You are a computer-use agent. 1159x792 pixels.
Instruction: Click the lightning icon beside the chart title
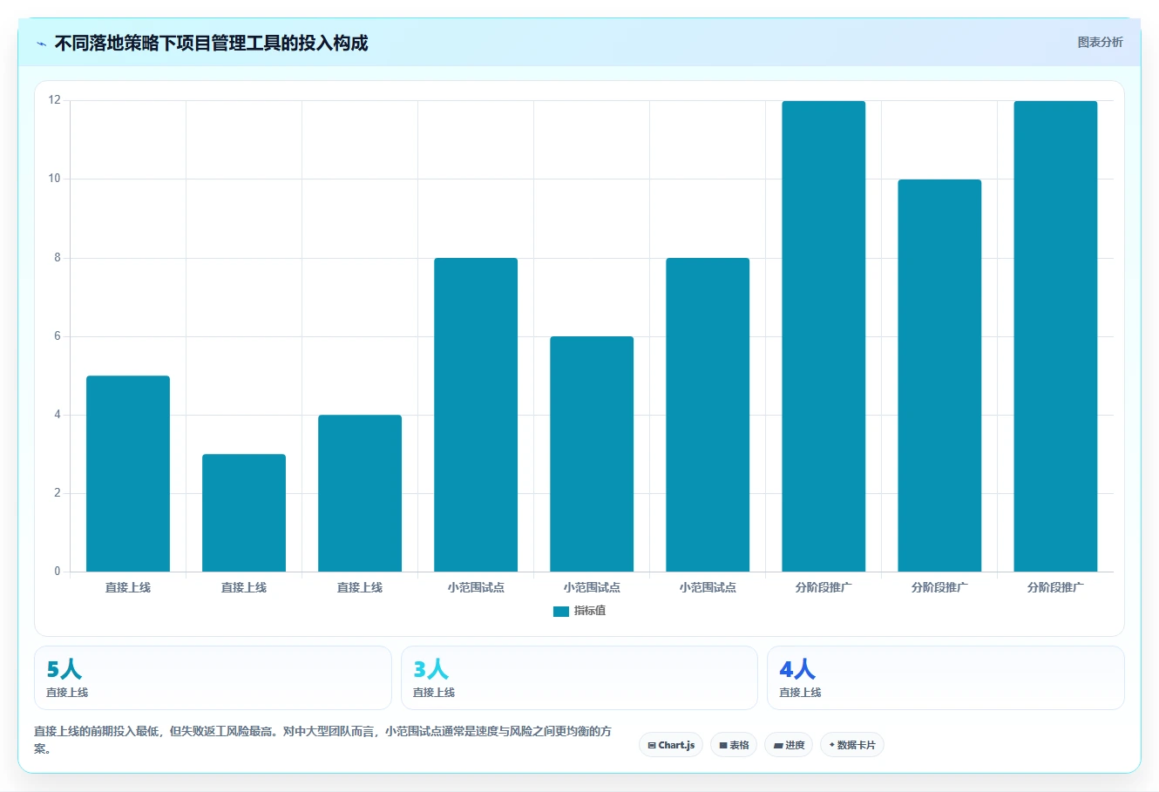(x=41, y=44)
